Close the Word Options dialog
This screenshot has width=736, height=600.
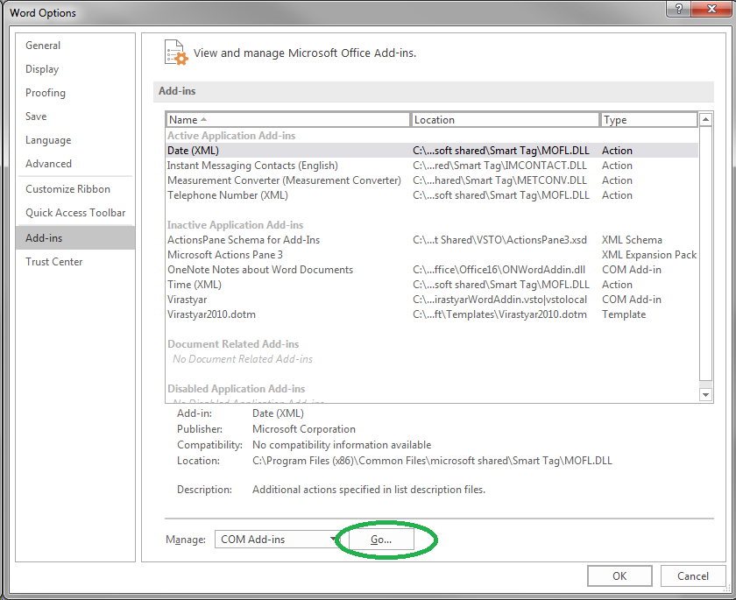[711, 9]
